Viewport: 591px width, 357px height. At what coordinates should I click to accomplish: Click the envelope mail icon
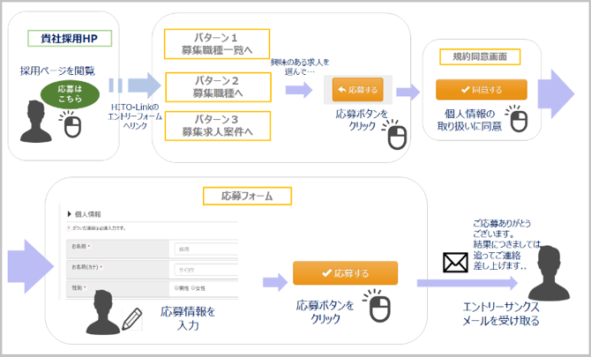pyautogui.click(x=454, y=262)
